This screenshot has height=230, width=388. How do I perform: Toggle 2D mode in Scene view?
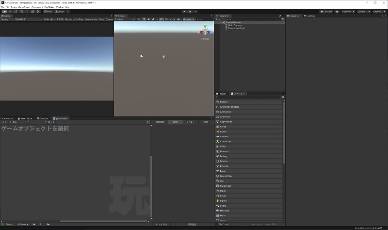138,19
